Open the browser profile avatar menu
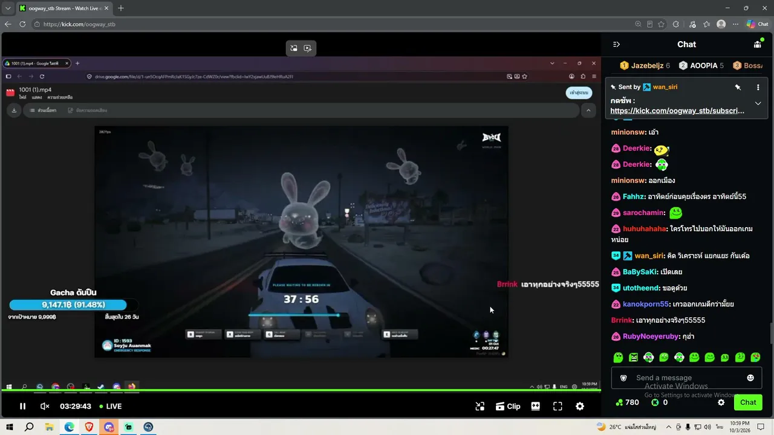The width and height of the screenshot is (774, 435). coord(721,24)
